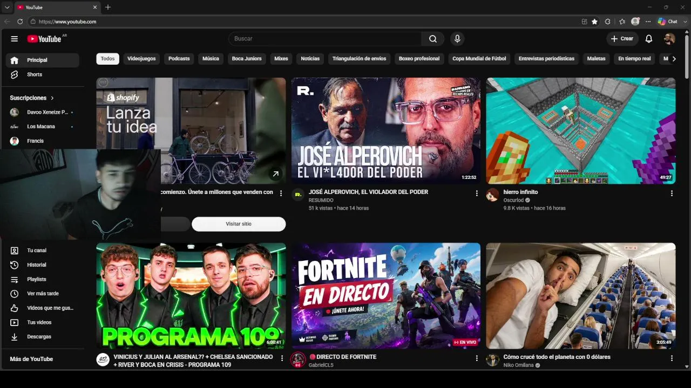The height and width of the screenshot is (388, 691).
Task: Open options menu for Programa 109 video
Action: coord(282,358)
